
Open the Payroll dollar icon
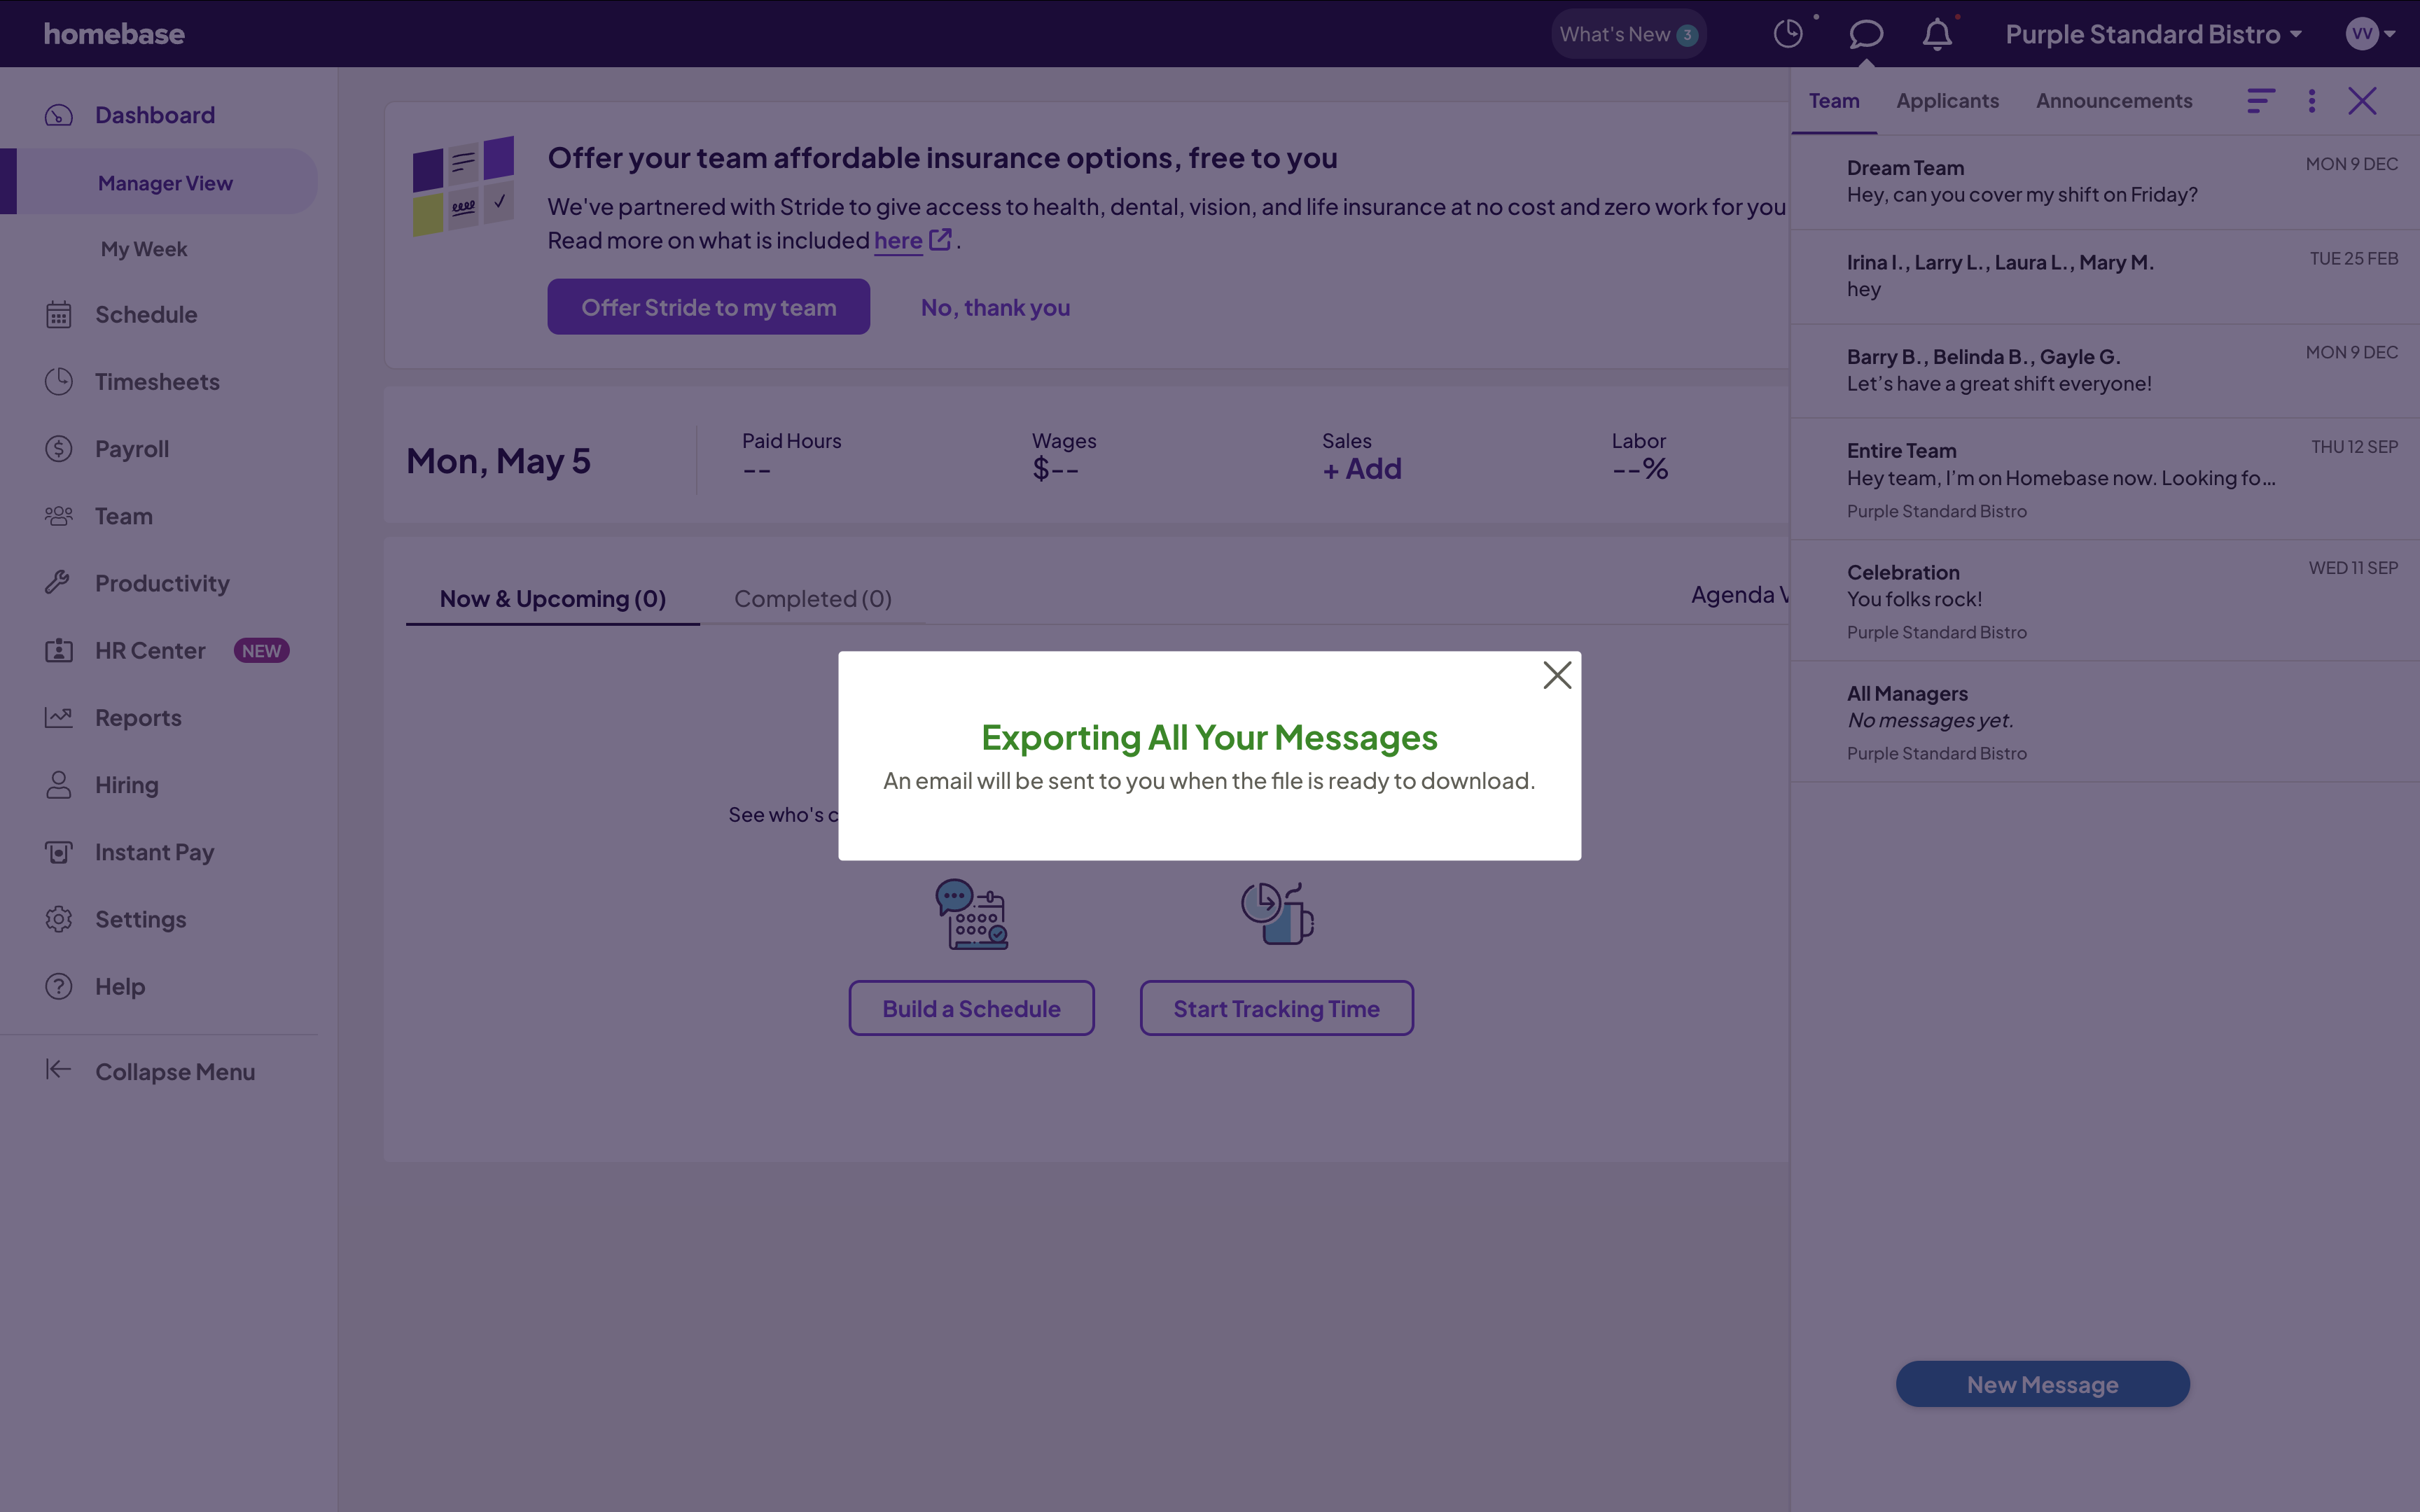pos(58,448)
